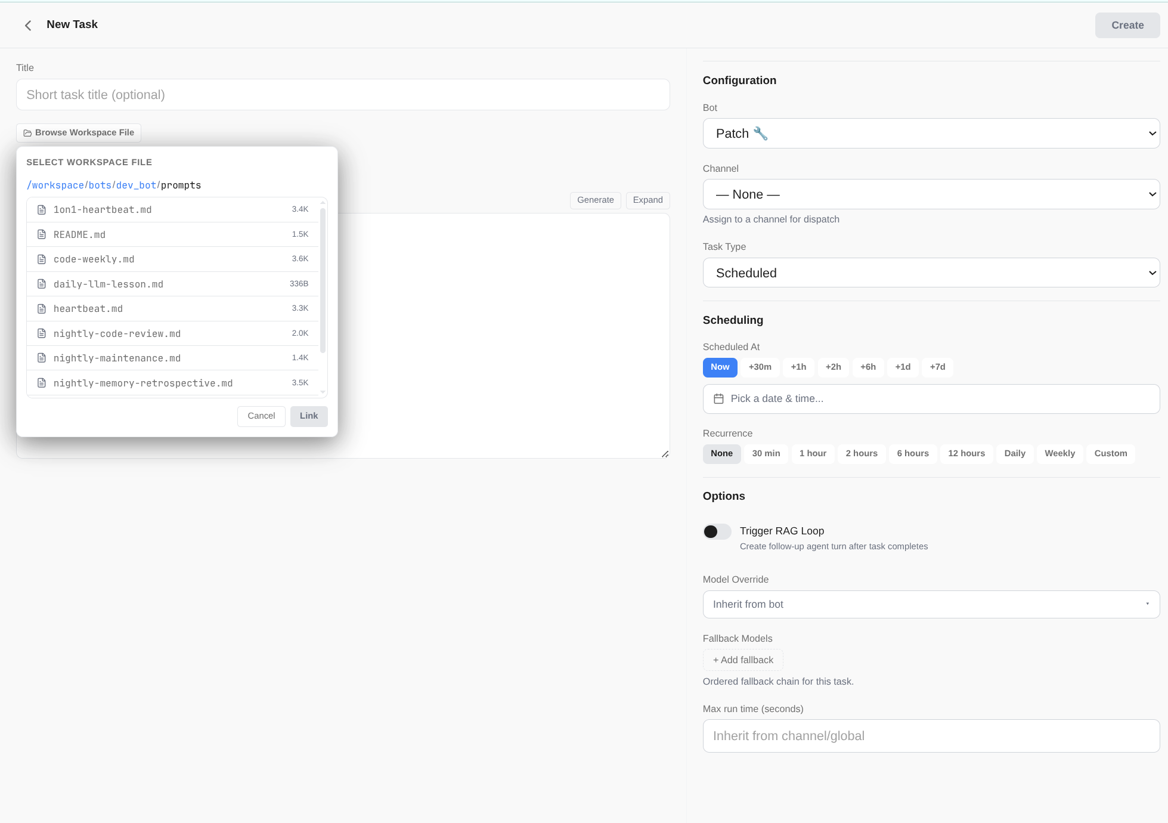1168x823 pixels.
Task: Open the Task Type dropdown
Action: 931,273
